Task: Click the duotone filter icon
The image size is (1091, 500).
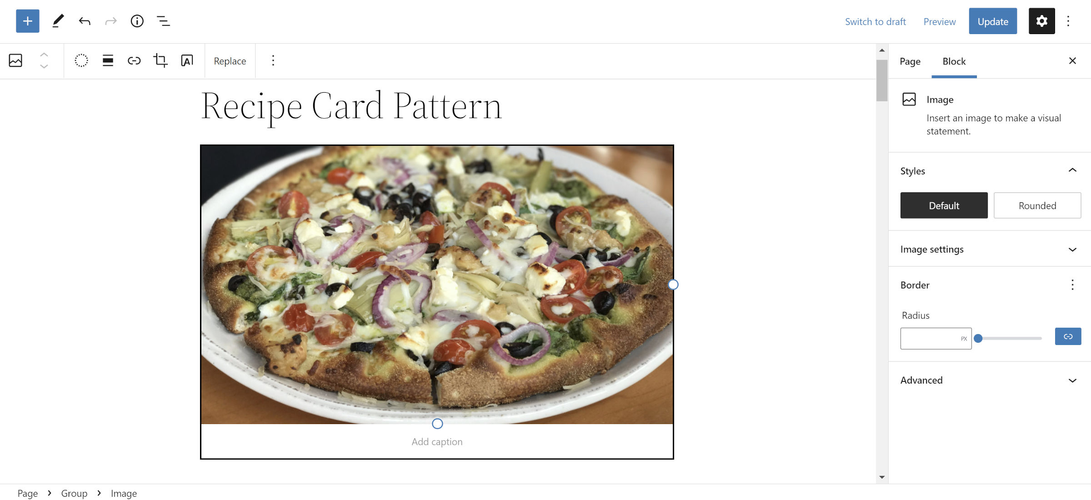Action: [x=80, y=60]
